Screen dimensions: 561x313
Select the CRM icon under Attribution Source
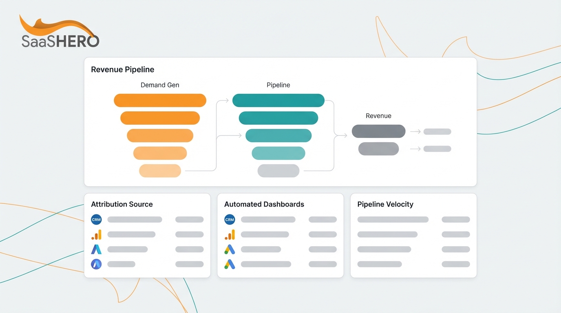pos(96,219)
